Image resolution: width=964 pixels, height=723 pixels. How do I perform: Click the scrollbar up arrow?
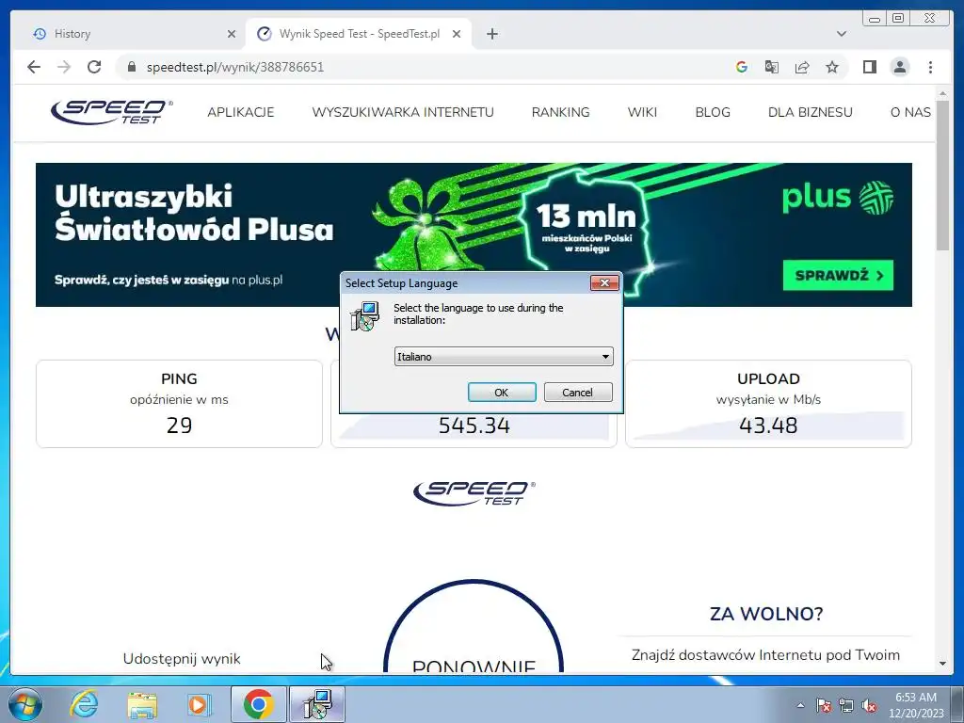point(942,93)
